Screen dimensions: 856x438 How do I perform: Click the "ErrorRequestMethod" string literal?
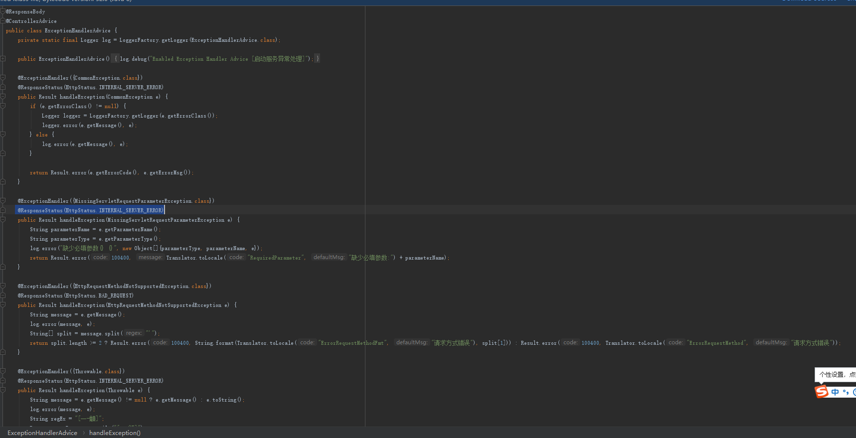coord(716,343)
